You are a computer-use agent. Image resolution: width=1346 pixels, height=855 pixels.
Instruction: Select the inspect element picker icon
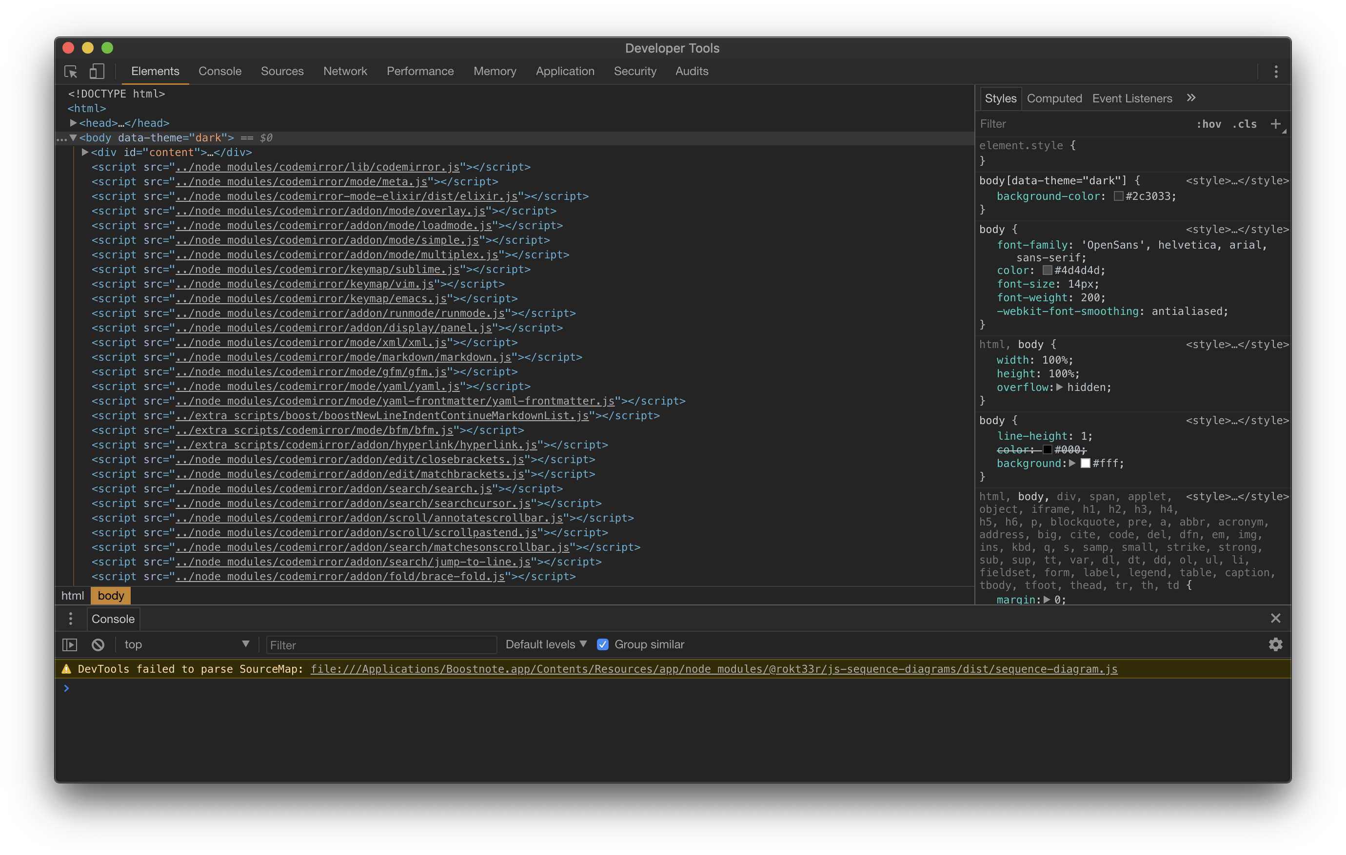(x=70, y=72)
